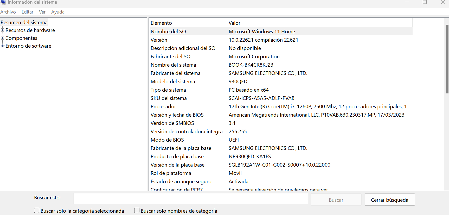Select the Versión y fecha de BIOS row
449x215 pixels.
(281, 115)
